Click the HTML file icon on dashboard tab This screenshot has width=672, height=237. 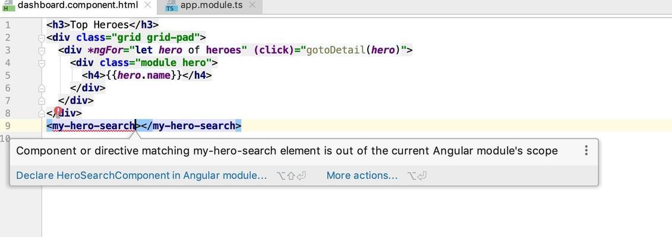(x=6, y=6)
